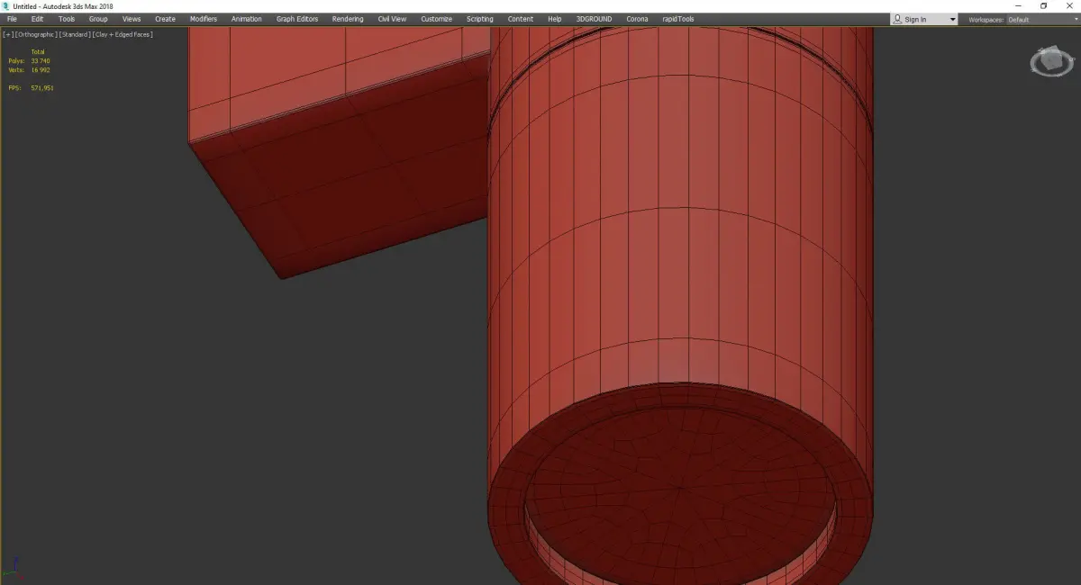Click the 3ds Max application icon

coord(5,6)
